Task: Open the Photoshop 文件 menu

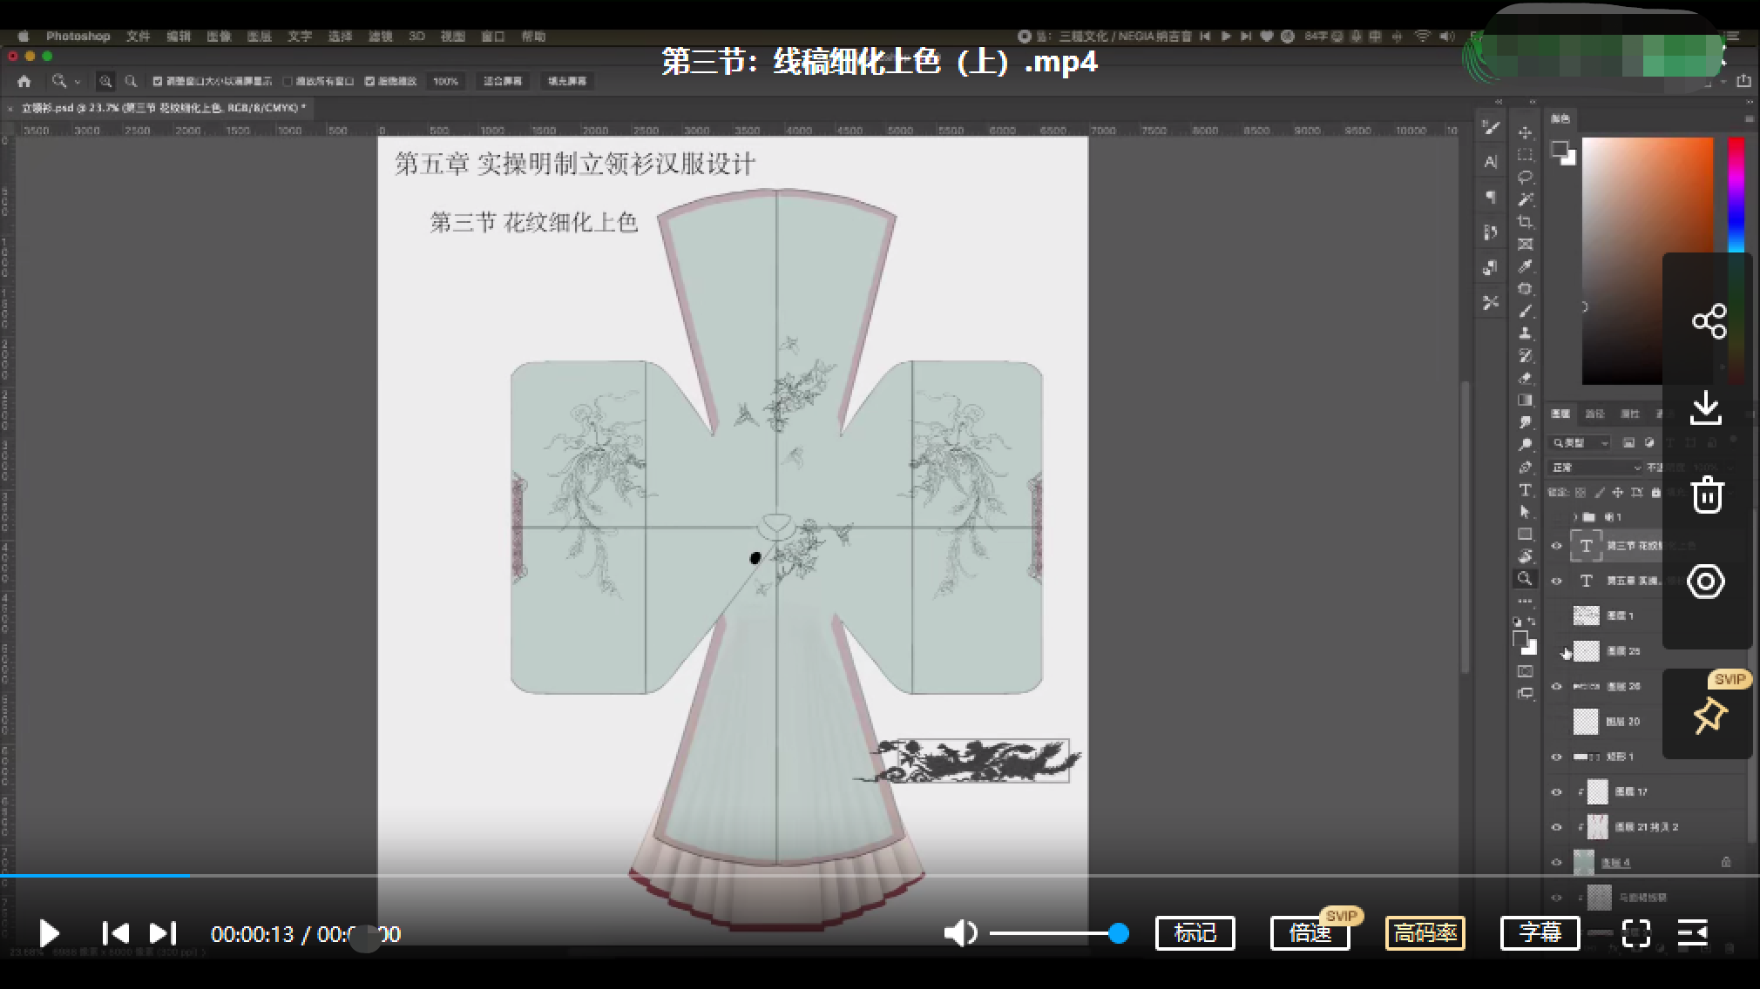Action: point(138,37)
